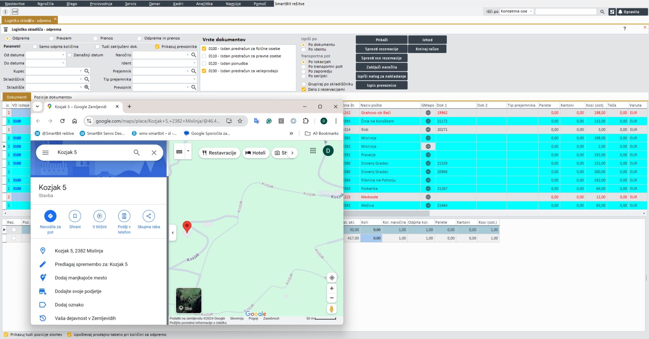Open the Od datuma date dropdown
This screenshot has height=339, width=649.
(62, 55)
